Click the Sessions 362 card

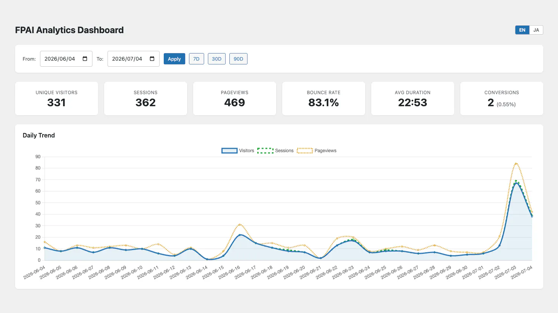[146, 98]
